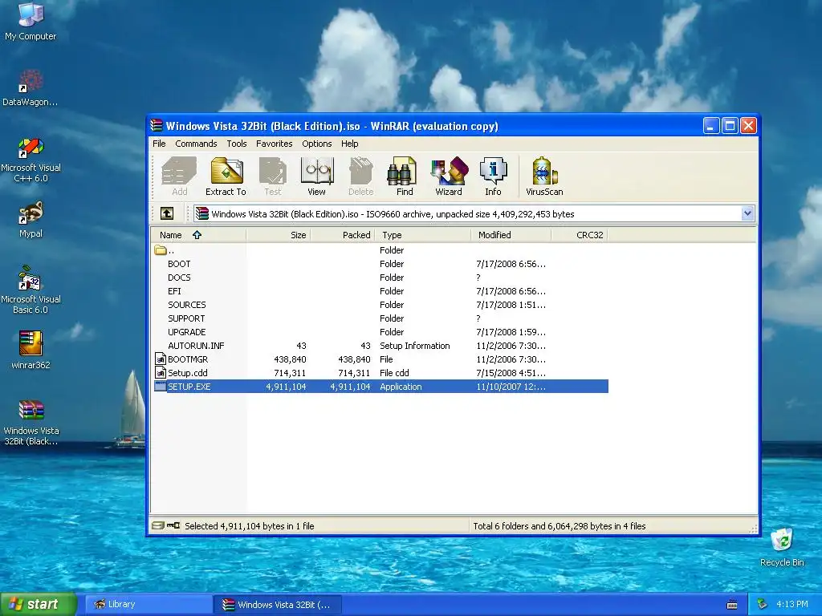Select the BOOT folder row
The image size is (822, 616).
point(381,264)
